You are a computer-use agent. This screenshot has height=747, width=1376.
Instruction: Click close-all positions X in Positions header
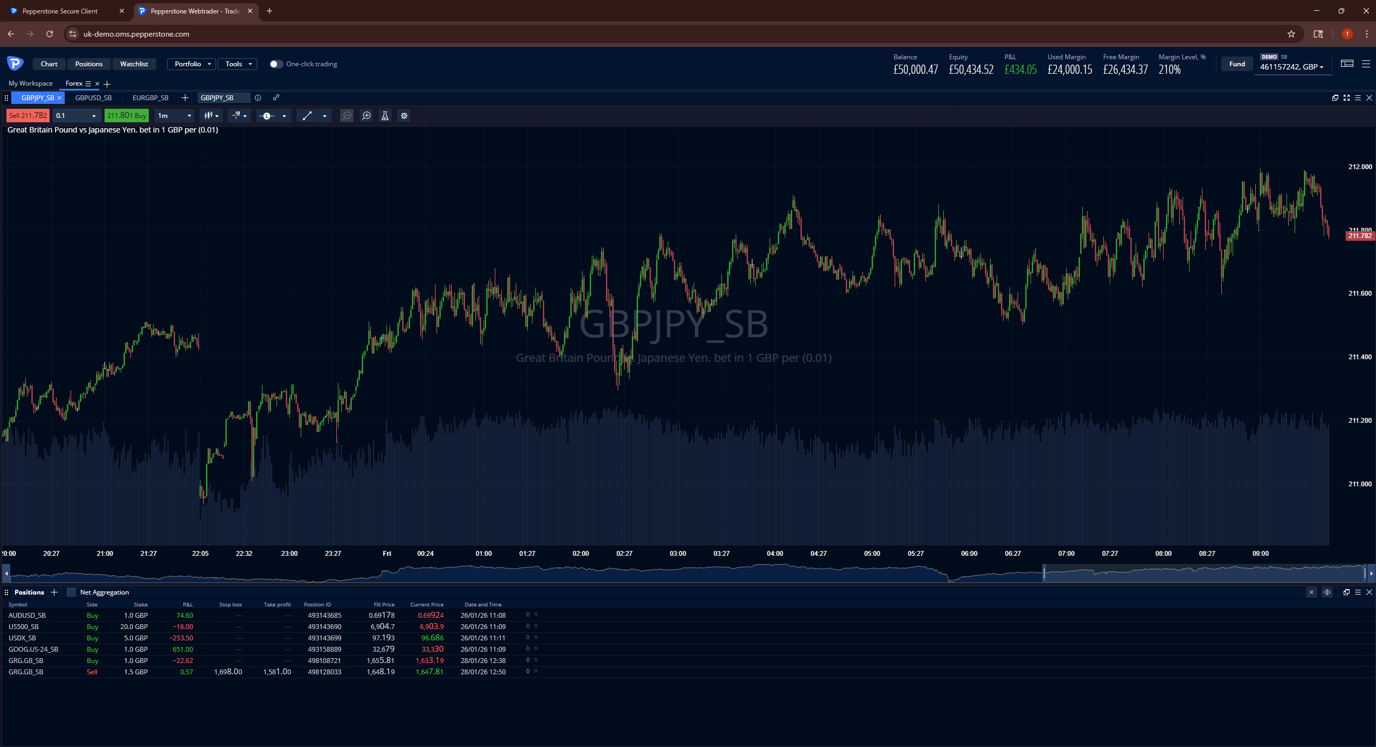click(1311, 592)
